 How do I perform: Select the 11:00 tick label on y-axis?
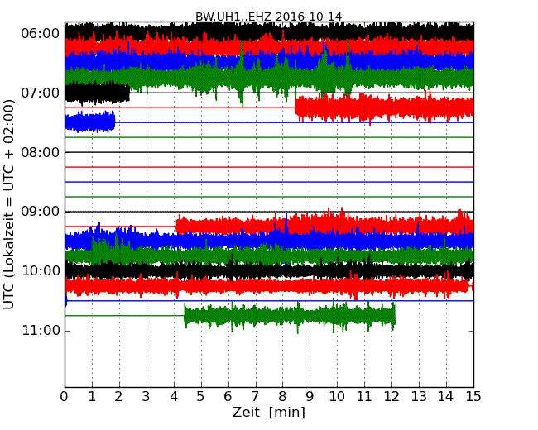[x=39, y=331]
